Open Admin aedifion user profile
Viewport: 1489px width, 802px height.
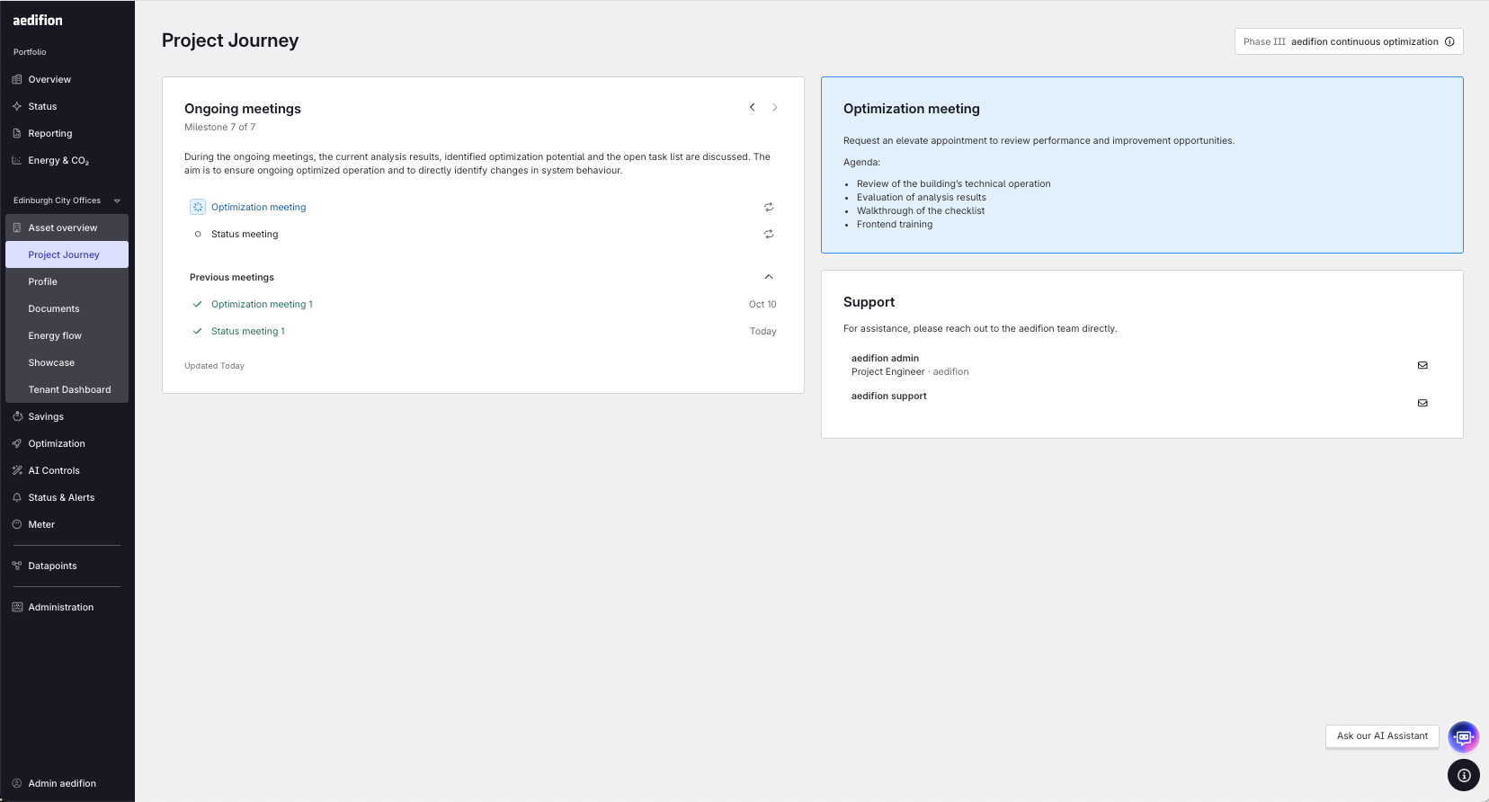pos(61,783)
